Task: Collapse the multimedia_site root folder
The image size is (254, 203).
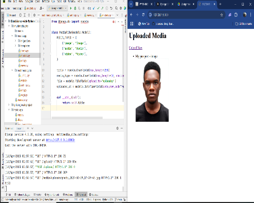Action: (9, 26)
